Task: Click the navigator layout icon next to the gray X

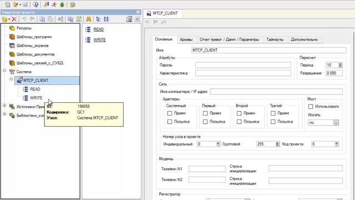Action: tap(129, 19)
